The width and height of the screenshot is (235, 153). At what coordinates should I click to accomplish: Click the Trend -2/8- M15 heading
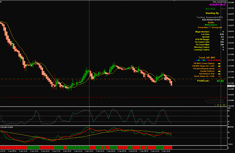point(207,57)
